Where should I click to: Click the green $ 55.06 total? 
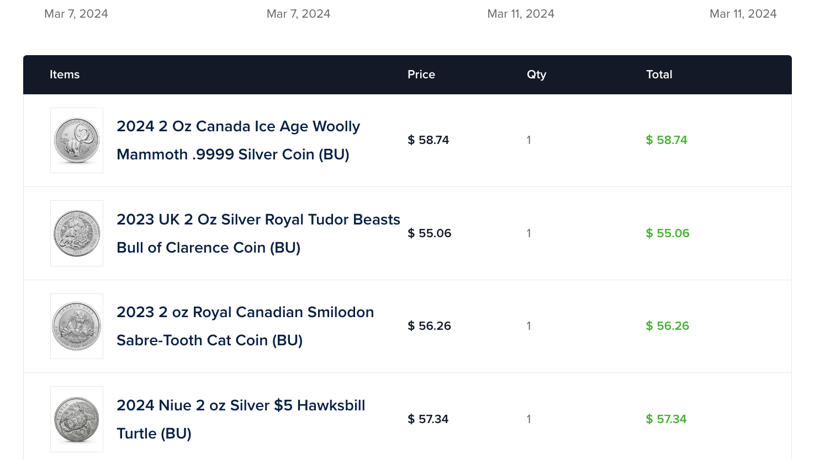click(668, 233)
